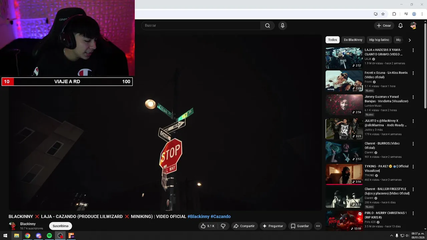Open Fronti x Ozuna Un Kiss Remix thumbnail
The height and width of the screenshot is (240, 427).
[344, 81]
